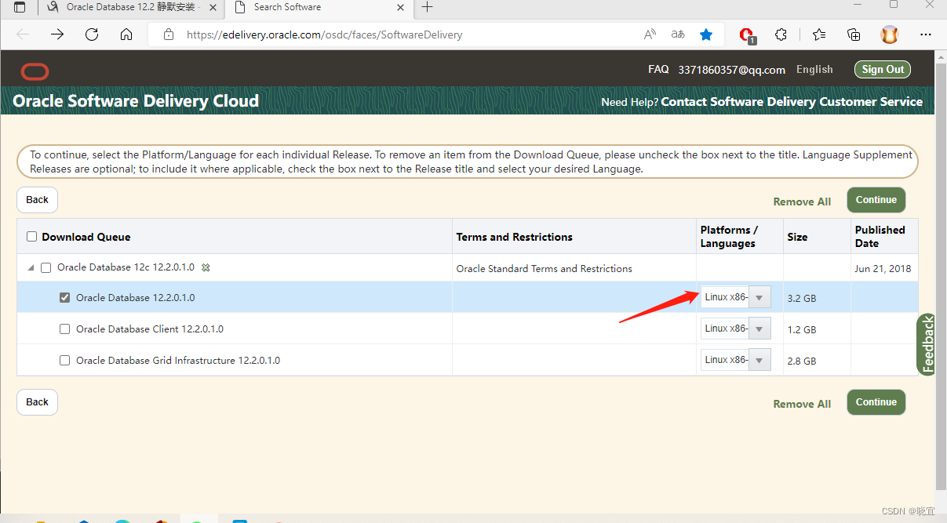Open the collections icon
Screen dimensions: 947x523
tap(854, 35)
